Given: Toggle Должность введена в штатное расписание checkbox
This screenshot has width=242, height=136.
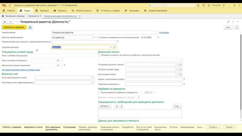Looking at the screenshot, I should click(x=98, y=37).
